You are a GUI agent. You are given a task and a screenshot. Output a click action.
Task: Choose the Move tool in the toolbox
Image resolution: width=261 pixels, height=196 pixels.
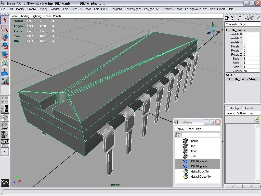(5, 37)
